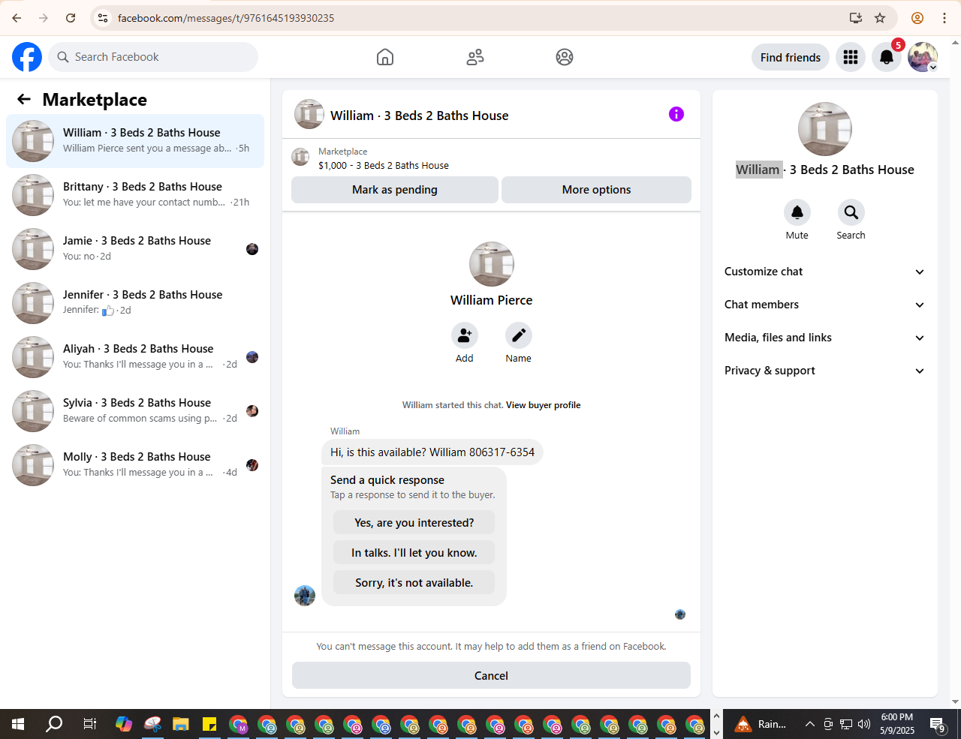The height and width of the screenshot is (739, 961).
Task: Click the Rain weather widget on taskbar
Action: click(x=761, y=724)
